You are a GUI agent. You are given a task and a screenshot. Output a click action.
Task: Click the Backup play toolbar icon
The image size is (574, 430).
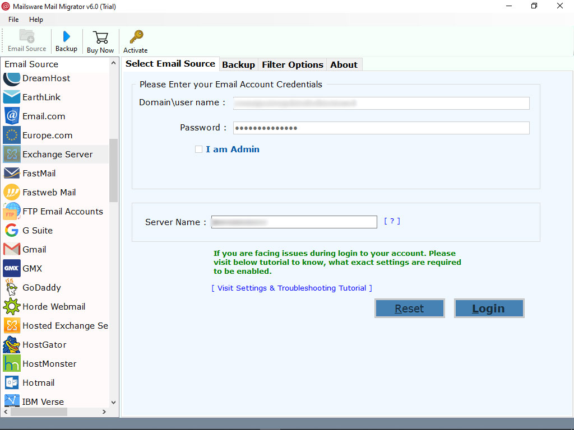point(66,36)
